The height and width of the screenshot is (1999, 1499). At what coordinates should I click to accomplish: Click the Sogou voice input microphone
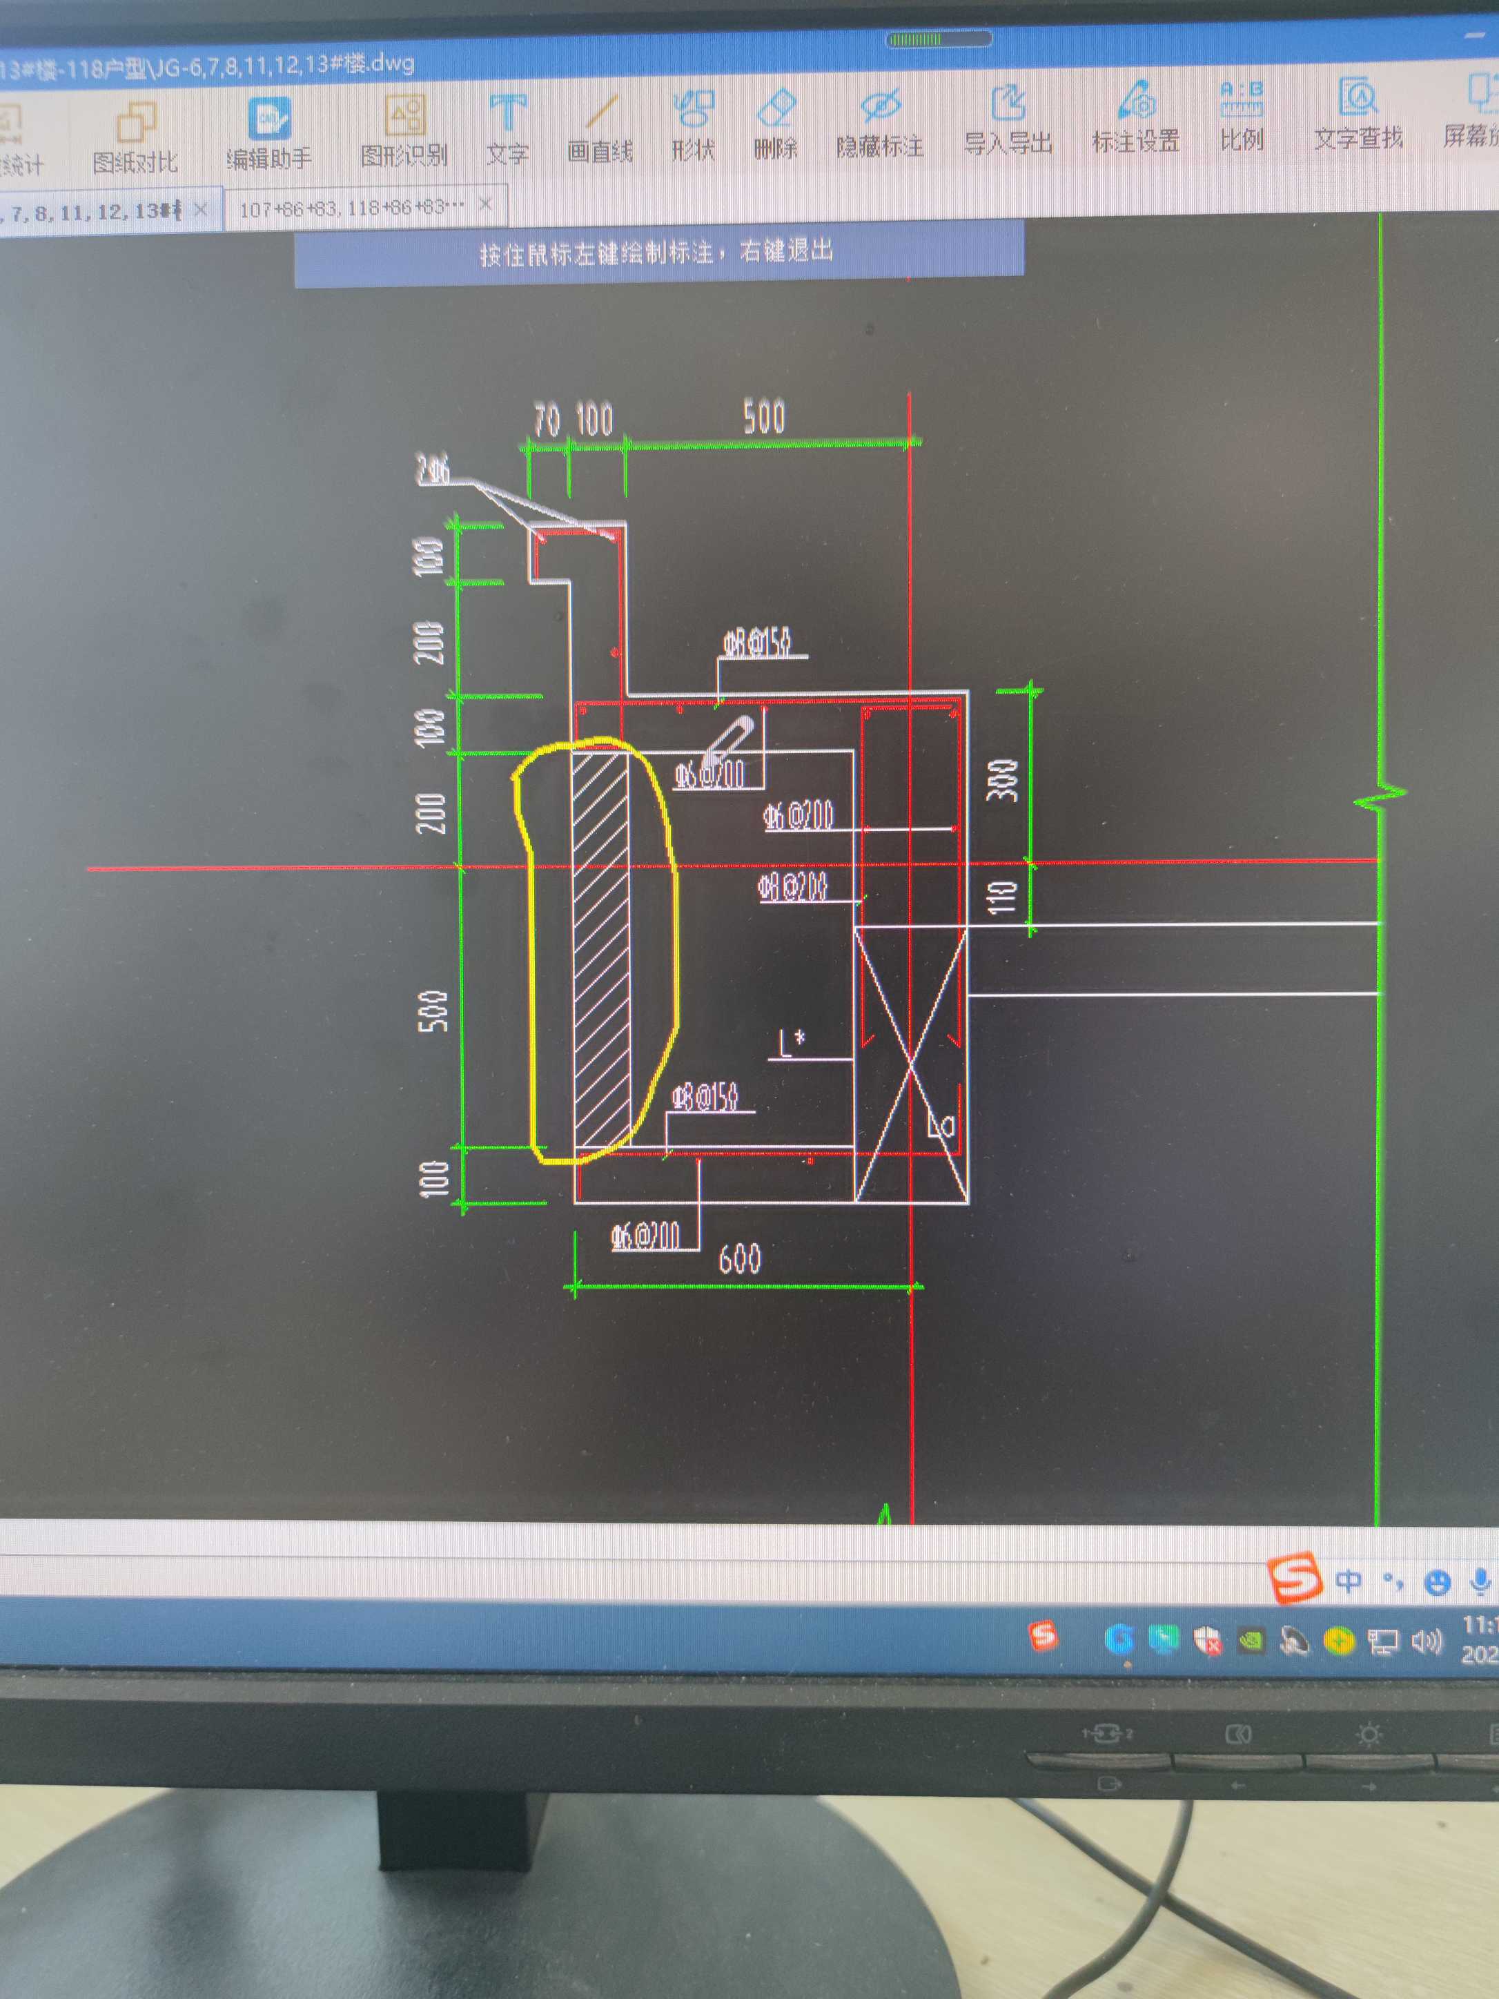[1480, 1581]
